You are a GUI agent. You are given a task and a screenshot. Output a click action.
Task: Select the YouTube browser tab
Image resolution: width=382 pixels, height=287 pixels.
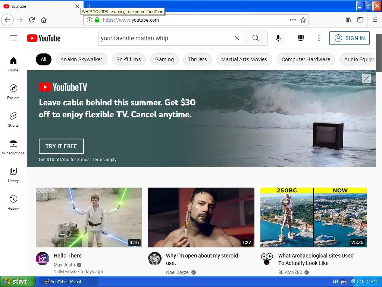coord(41,6)
